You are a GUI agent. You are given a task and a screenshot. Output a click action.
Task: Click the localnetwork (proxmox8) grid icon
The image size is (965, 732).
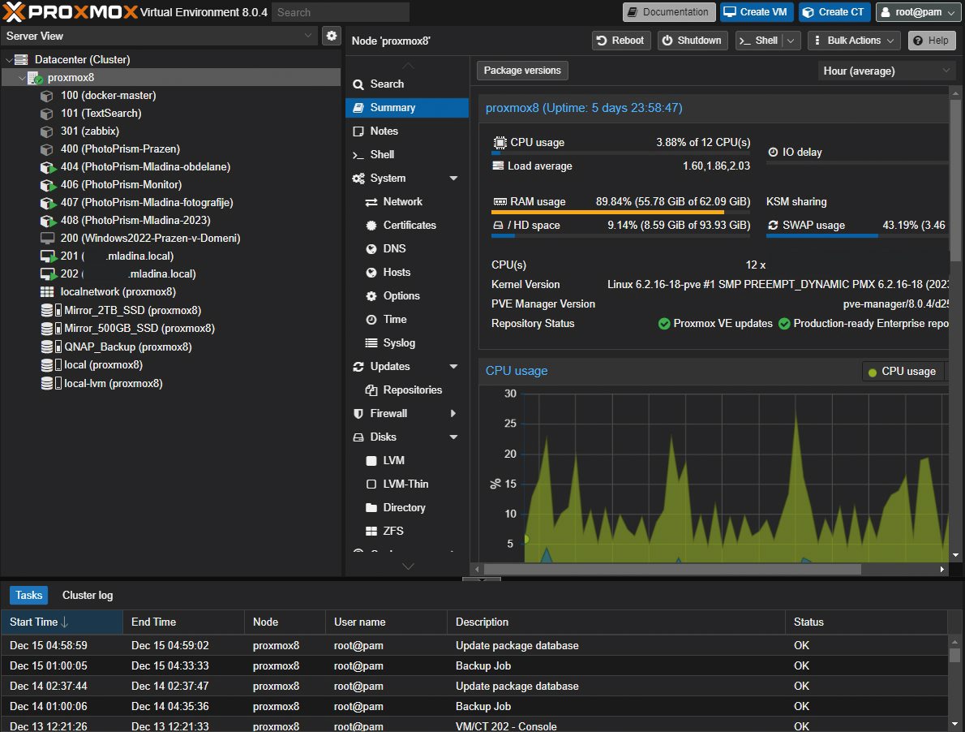click(47, 292)
